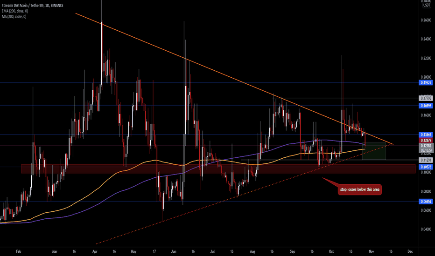Click the 0.16000 price axis tick
Image resolution: width=435 pixels, height=256 pixels.
(426, 115)
